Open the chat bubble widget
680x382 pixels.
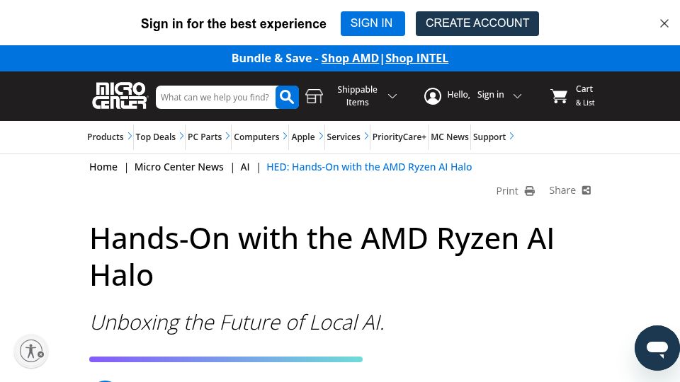tap(657, 348)
